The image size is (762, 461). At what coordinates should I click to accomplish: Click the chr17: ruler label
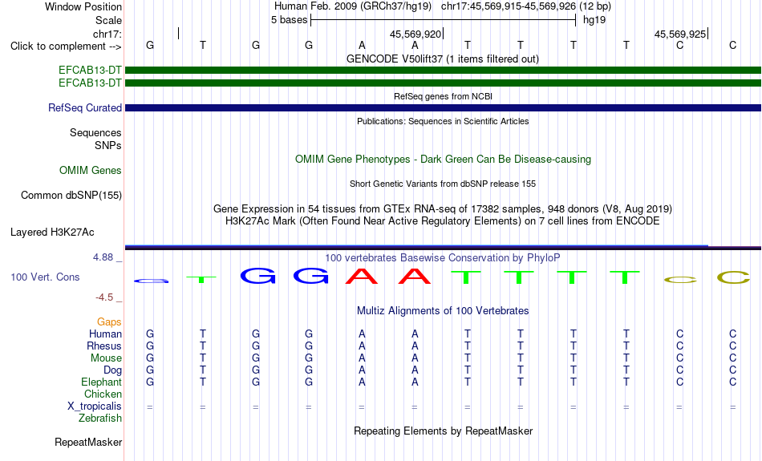(107, 34)
